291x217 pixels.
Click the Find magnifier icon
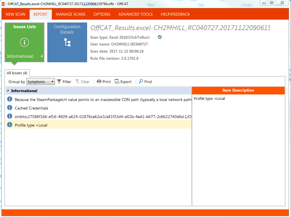tap(141, 81)
